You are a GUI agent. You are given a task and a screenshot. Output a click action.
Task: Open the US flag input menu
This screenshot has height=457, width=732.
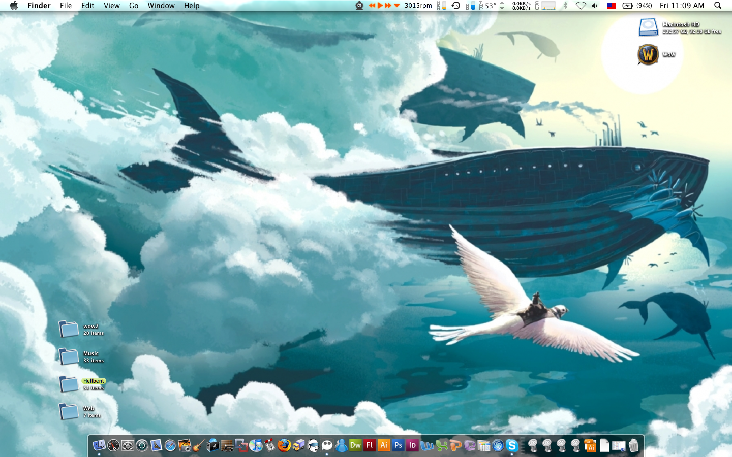(x=612, y=6)
